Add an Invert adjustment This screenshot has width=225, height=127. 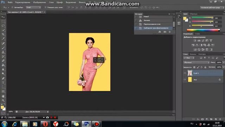click(x=195, y=49)
